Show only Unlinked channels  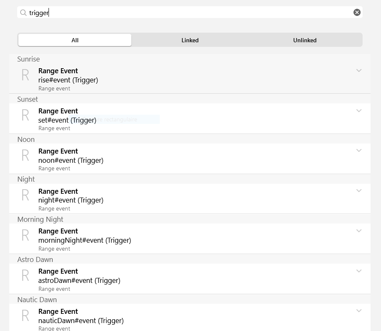tap(304, 40)
